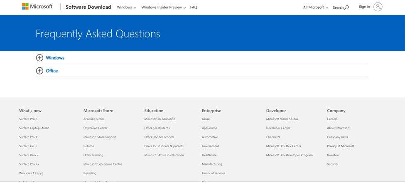Image resolution: width=405 pixels, height=183 pixels.
Task: Open the Download Center link
Action: point(95,128)
